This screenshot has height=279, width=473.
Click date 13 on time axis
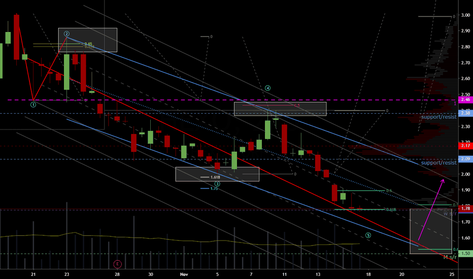point(318,274)
